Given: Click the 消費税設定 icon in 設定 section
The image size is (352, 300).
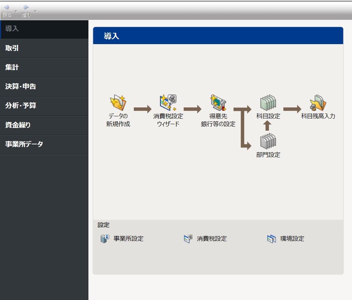Looking at the screenshot, I should (x=188, y=239).
